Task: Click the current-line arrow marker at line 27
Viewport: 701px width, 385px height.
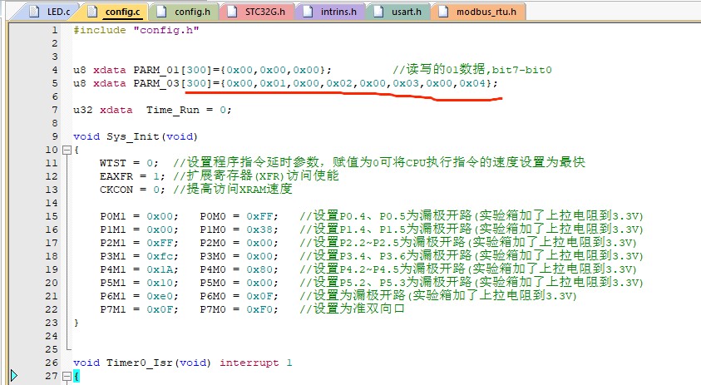Action: (x=13, y=376)
